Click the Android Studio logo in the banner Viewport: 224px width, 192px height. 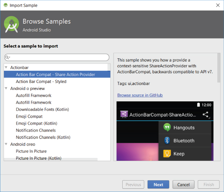(11, 25)
